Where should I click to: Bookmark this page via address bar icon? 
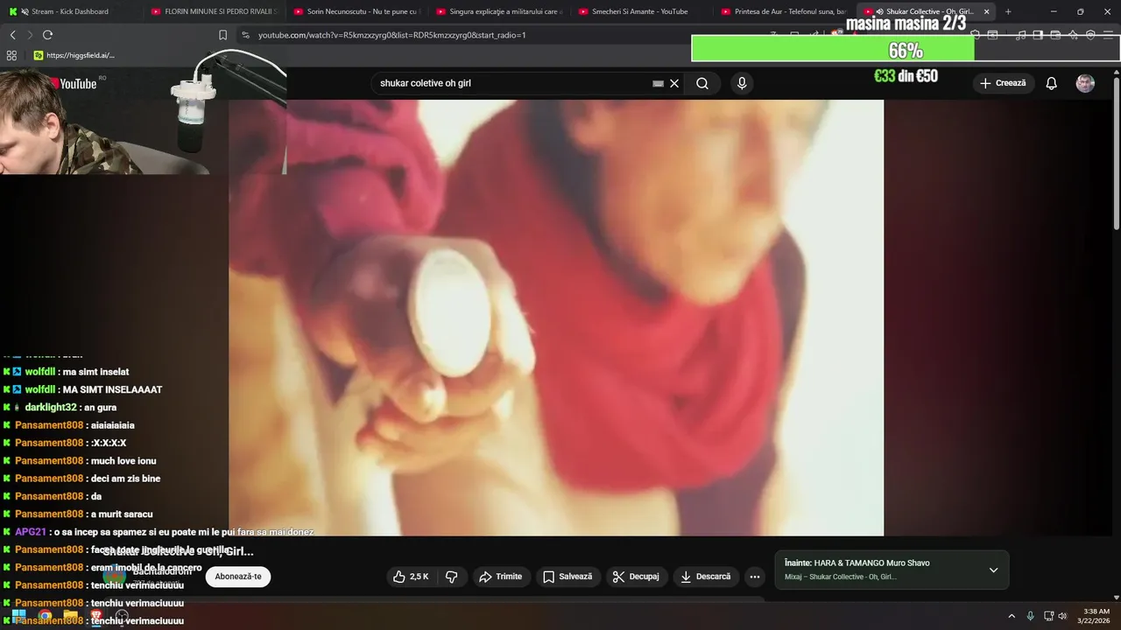pyautogui.click(x=222, y=35)
